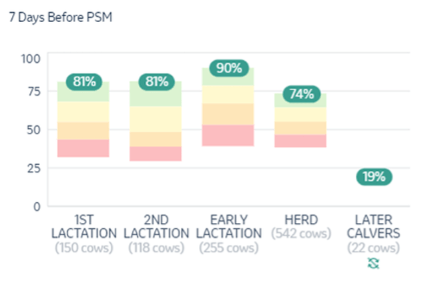Click the EARLY LACTATION axis label
The image size is (446, 281).
229,226
